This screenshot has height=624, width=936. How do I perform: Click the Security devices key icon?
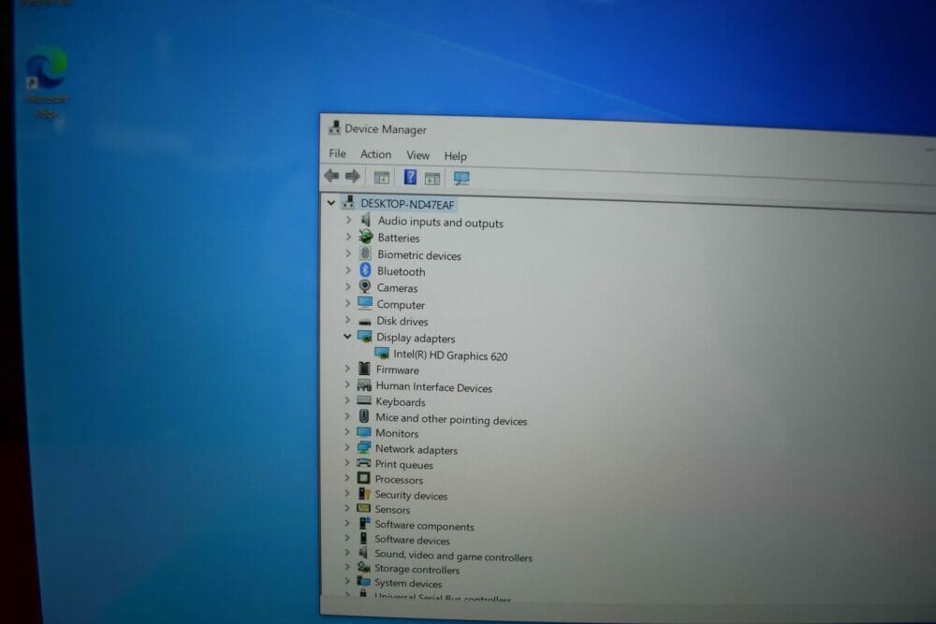[363, 493]
